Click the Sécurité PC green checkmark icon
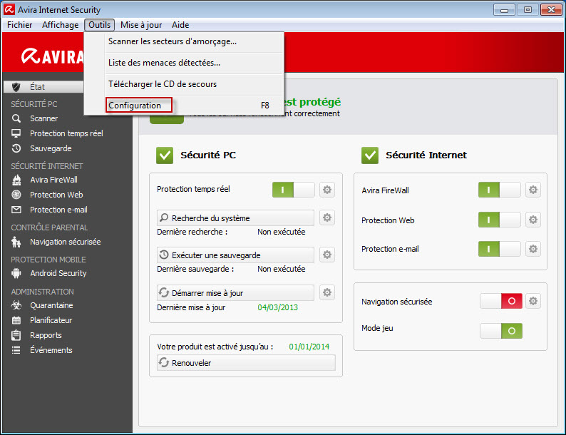The width and height of the screenshot is (566, 435). 165,155
